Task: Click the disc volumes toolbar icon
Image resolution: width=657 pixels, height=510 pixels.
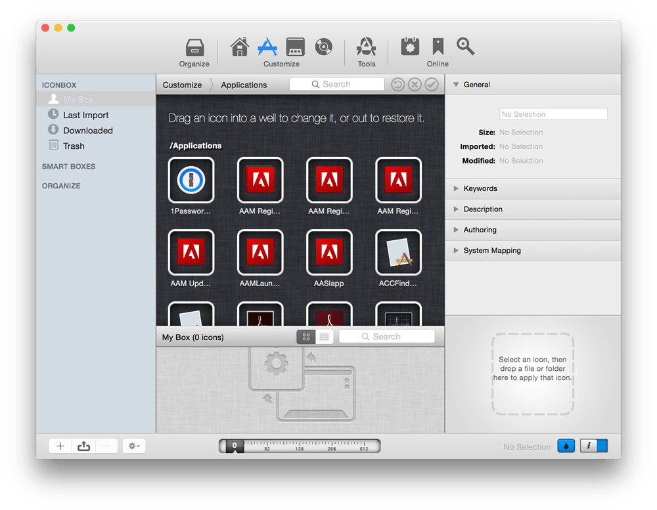Action: tap(323, 47)
